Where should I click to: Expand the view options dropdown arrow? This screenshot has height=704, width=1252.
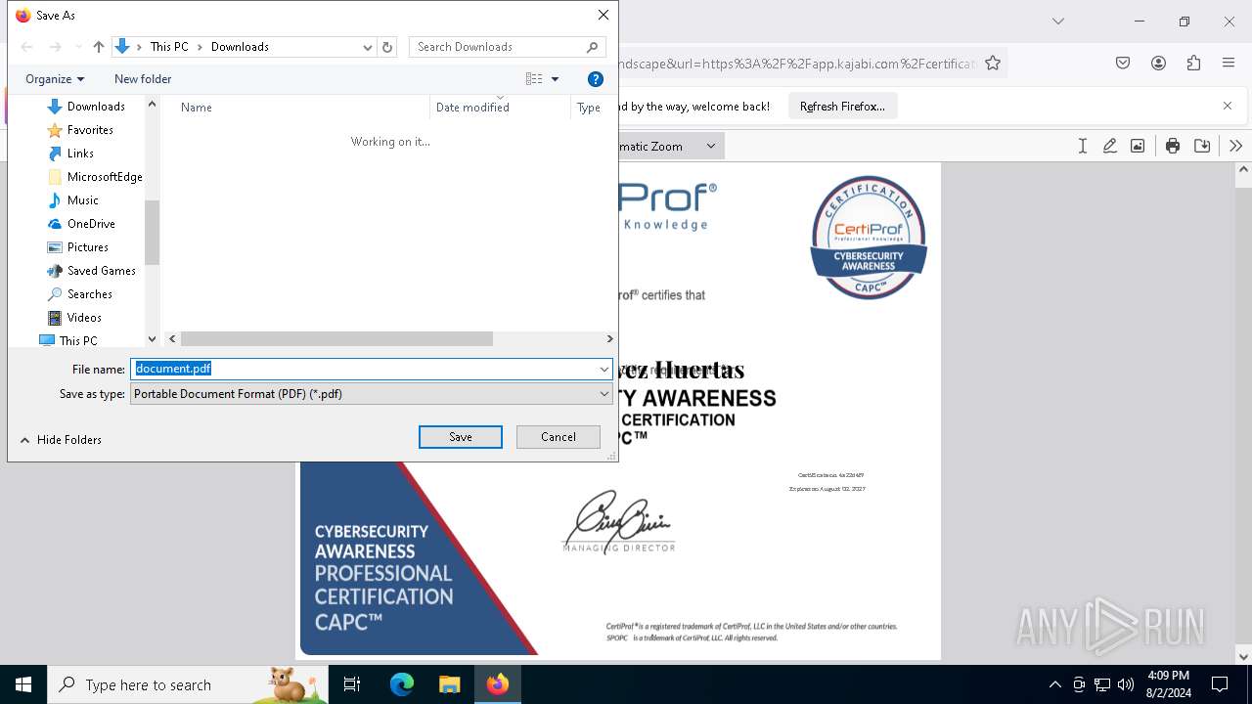point(555,79)
